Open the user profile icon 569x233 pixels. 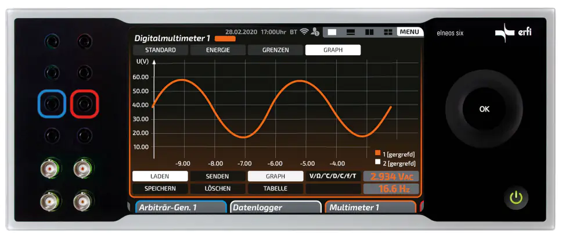pos(315,32)
